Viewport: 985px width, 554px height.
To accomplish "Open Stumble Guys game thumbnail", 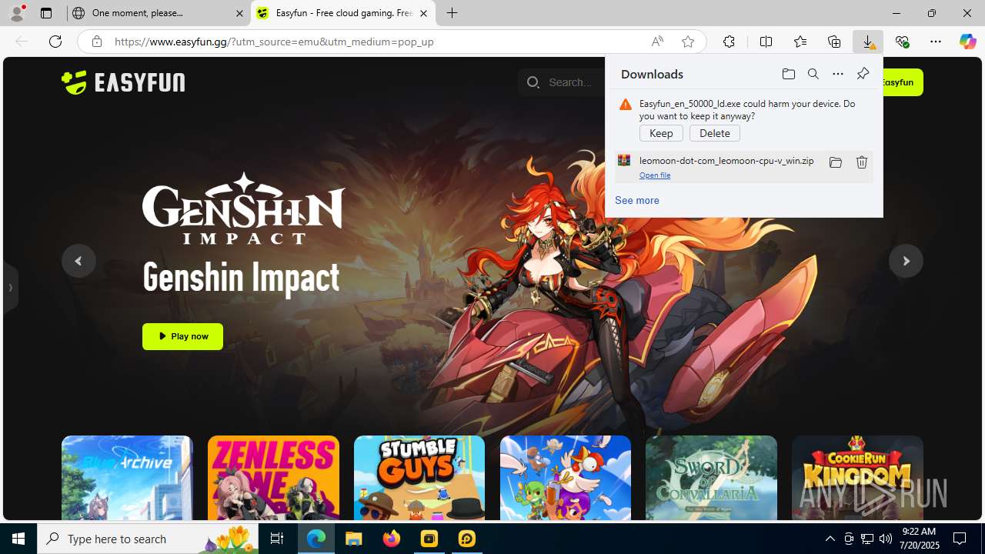I will tap(419, 478).
